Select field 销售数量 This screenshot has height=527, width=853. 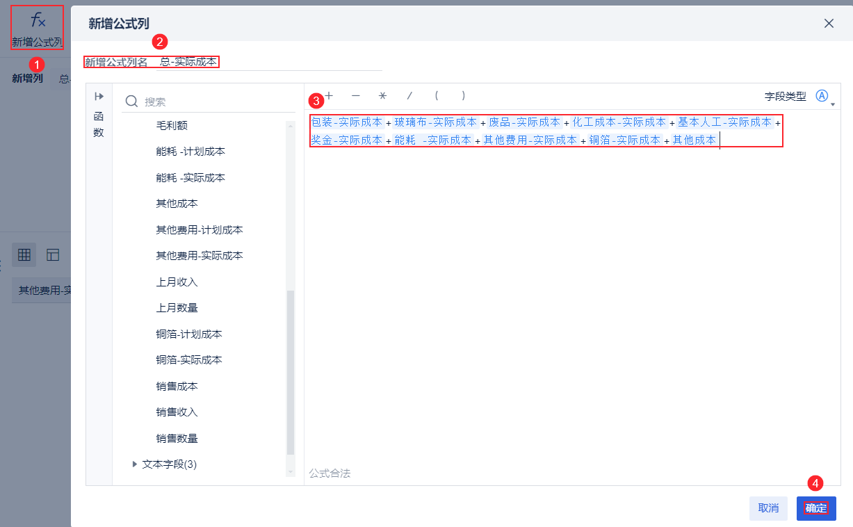click(x=177, y=439)
